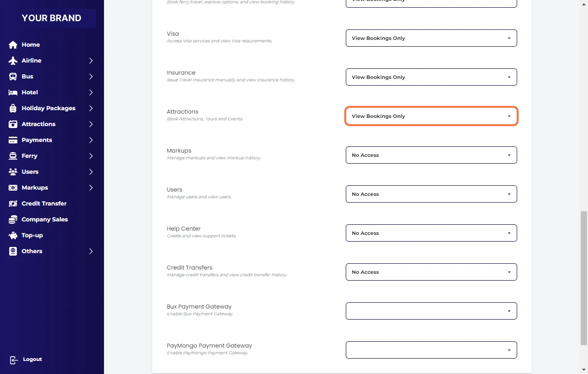Expand the Payments submenu chevron
588x374 pixels.
[x=91, y=140]
